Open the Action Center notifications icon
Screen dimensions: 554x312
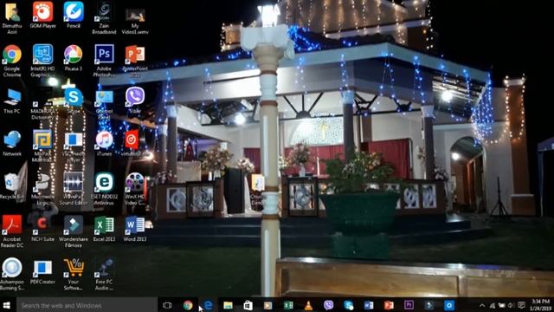tap(521, 305)
